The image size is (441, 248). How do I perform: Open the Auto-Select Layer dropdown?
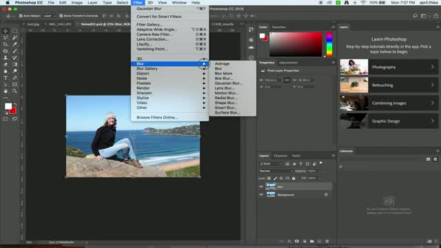pos(50,16)
